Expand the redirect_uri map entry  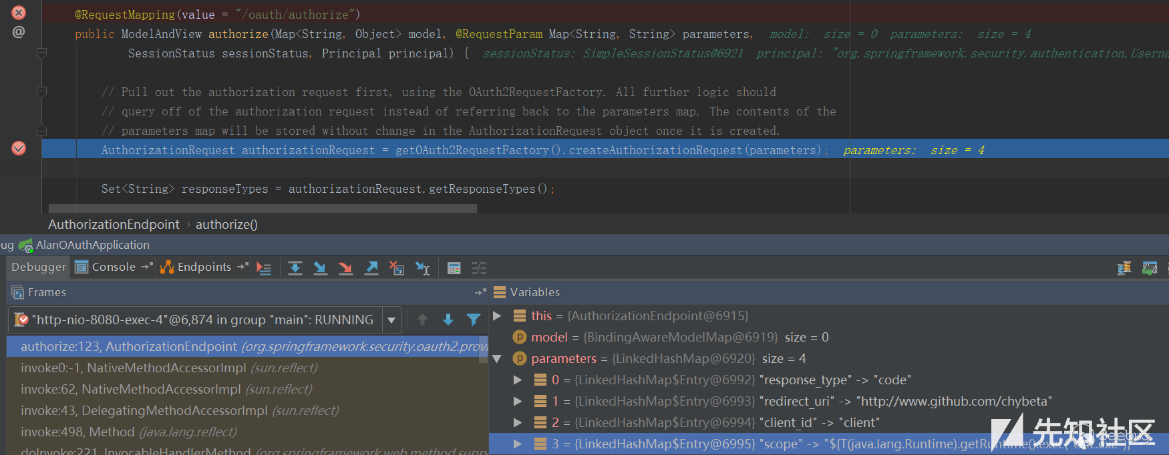pos(518,401)
